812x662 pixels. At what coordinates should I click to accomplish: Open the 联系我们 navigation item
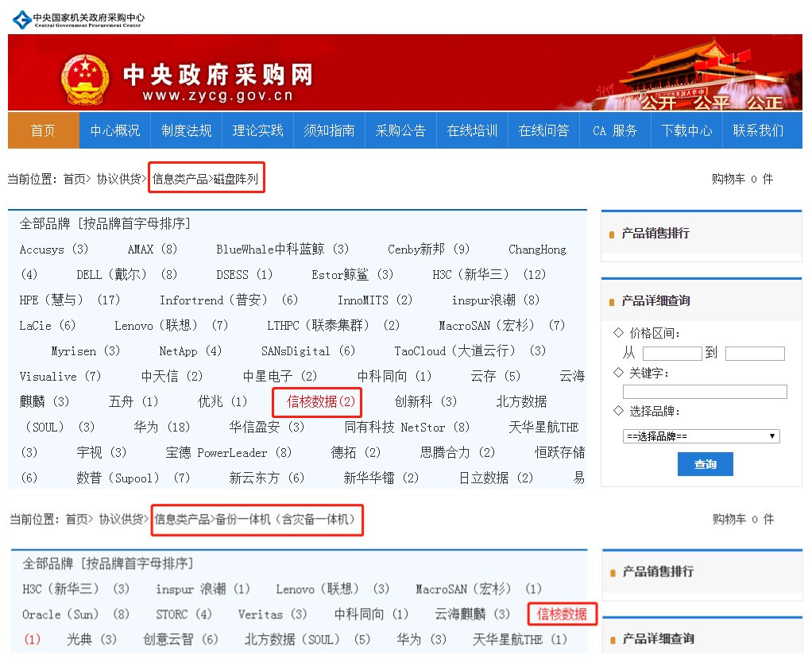pos(758,130)
